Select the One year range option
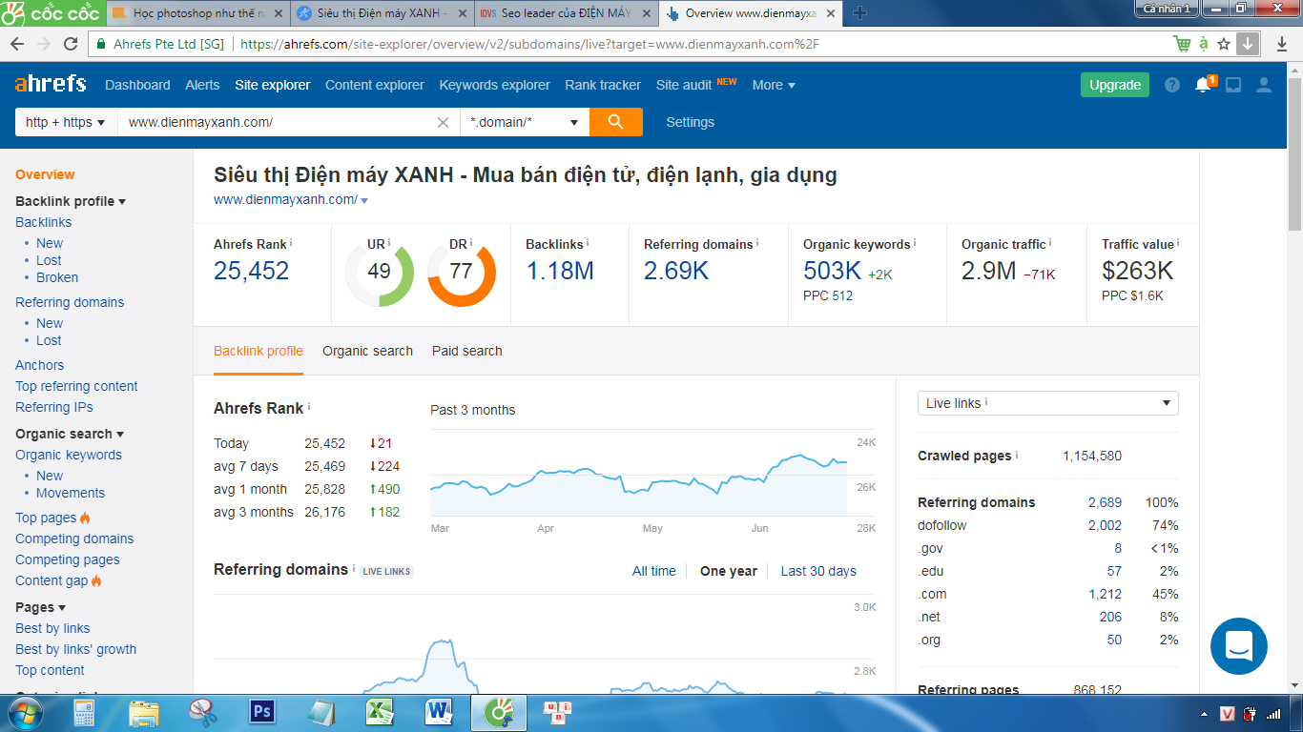 729,571
